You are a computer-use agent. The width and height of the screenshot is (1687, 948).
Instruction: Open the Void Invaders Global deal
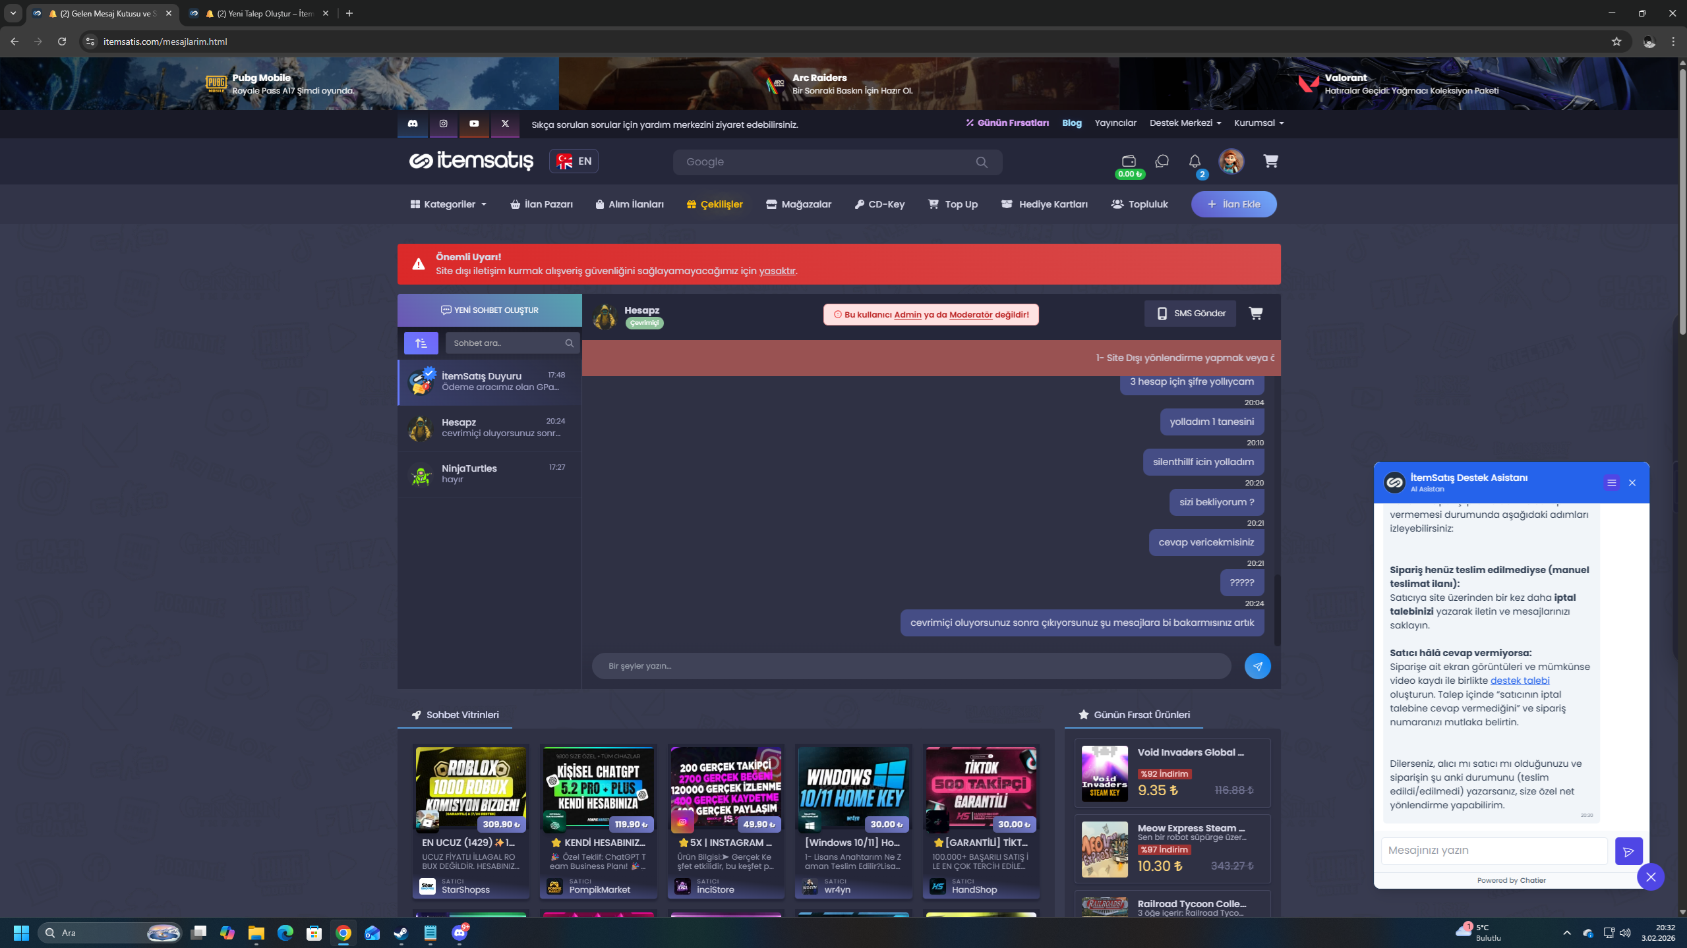tap(1172, 773)
